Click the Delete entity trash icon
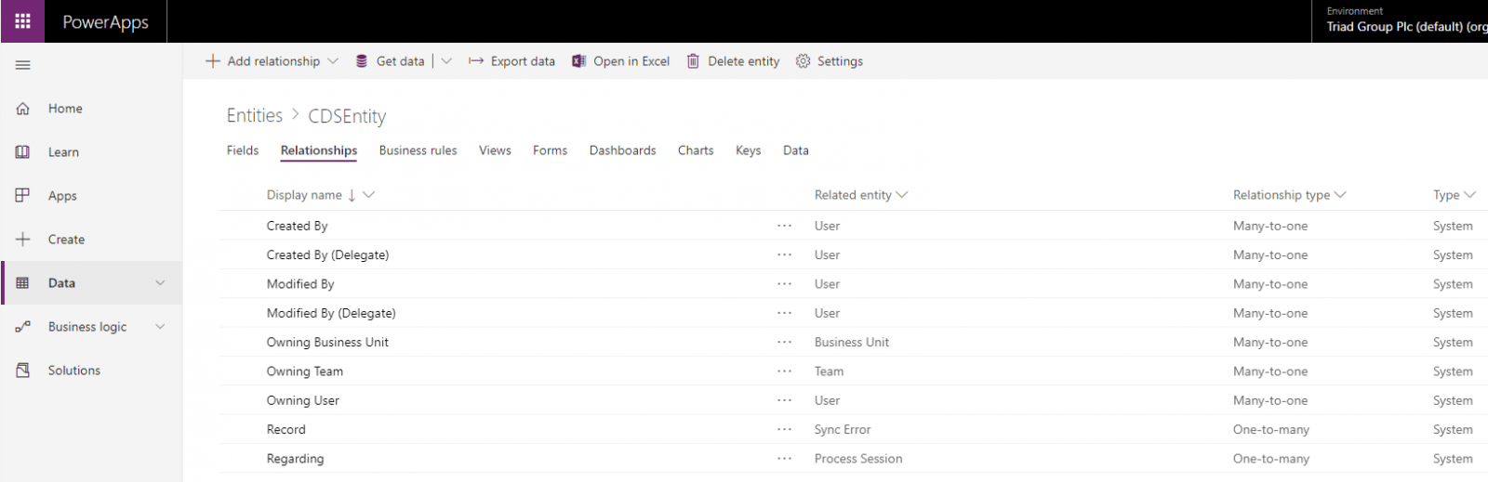The image size is (1488, 482). (693, 61)
